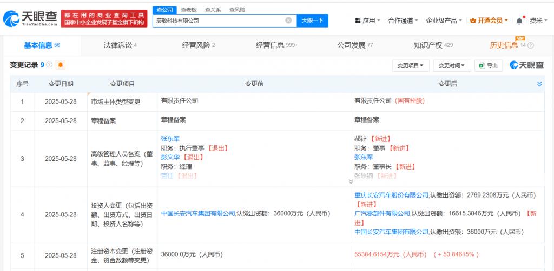Click the info icon beside 变更记录
This screenshot has width=554, height=271.
coord(49,65)
